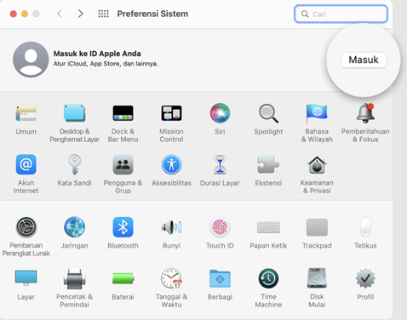Click the Masuk sign-in button
The height and width of the screenshot is (320, 407).
coord(364,60)
